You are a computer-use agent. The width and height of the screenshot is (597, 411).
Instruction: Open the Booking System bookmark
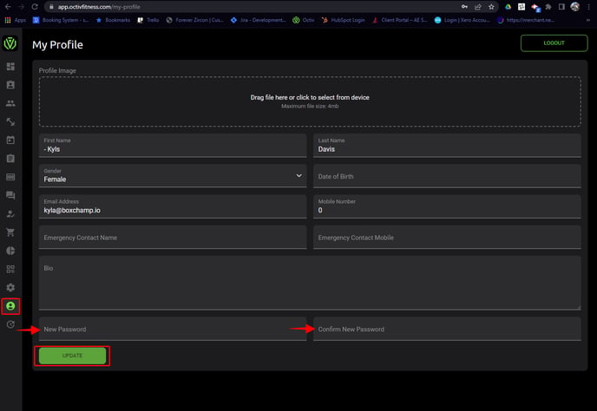[61, 20]
